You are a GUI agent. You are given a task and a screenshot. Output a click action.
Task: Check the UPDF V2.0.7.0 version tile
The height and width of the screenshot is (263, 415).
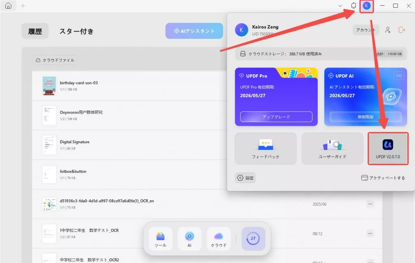(388, 149)
